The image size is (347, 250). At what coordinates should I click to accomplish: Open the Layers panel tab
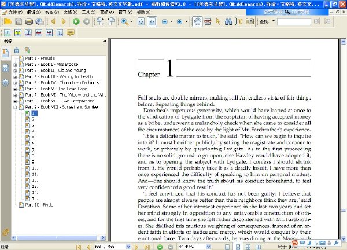click(x=6, y=83)
